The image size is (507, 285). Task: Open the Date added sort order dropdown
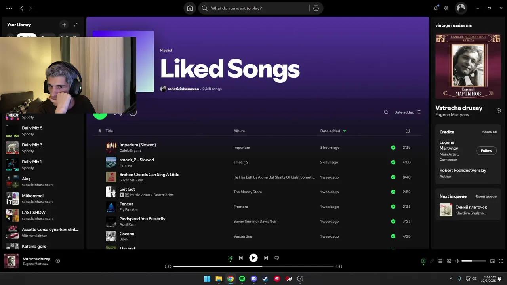(408, 112)
